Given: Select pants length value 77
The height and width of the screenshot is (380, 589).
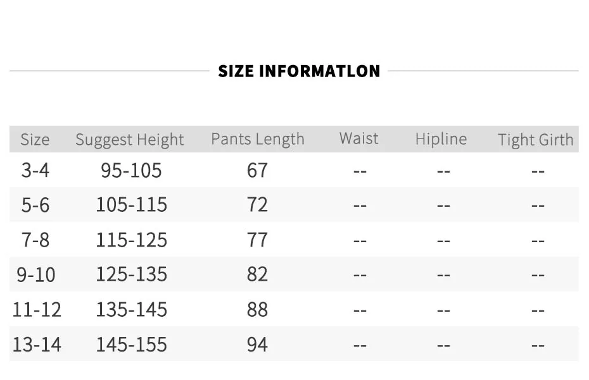Looking at the screenshot, I should [x=257, y=240].
